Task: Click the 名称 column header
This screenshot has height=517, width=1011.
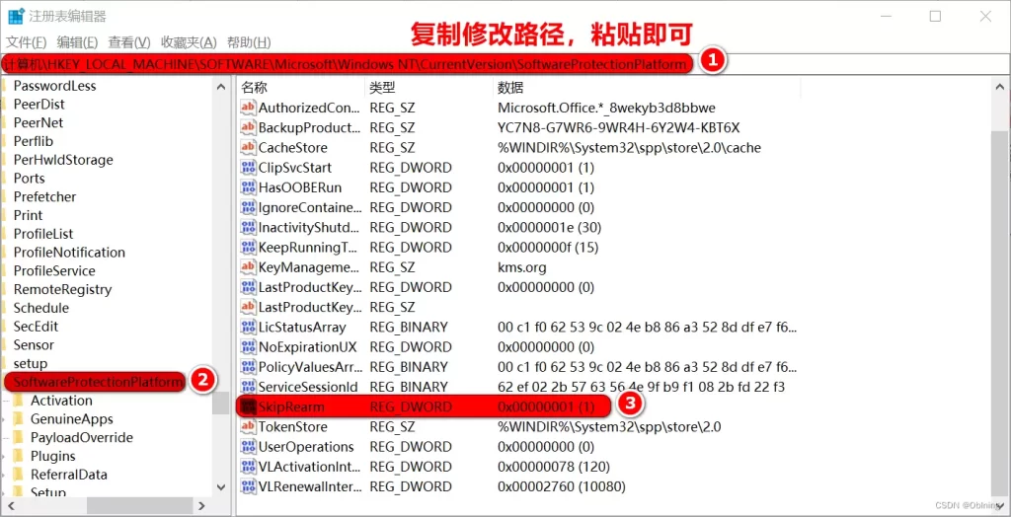Action: coord(255,88)
